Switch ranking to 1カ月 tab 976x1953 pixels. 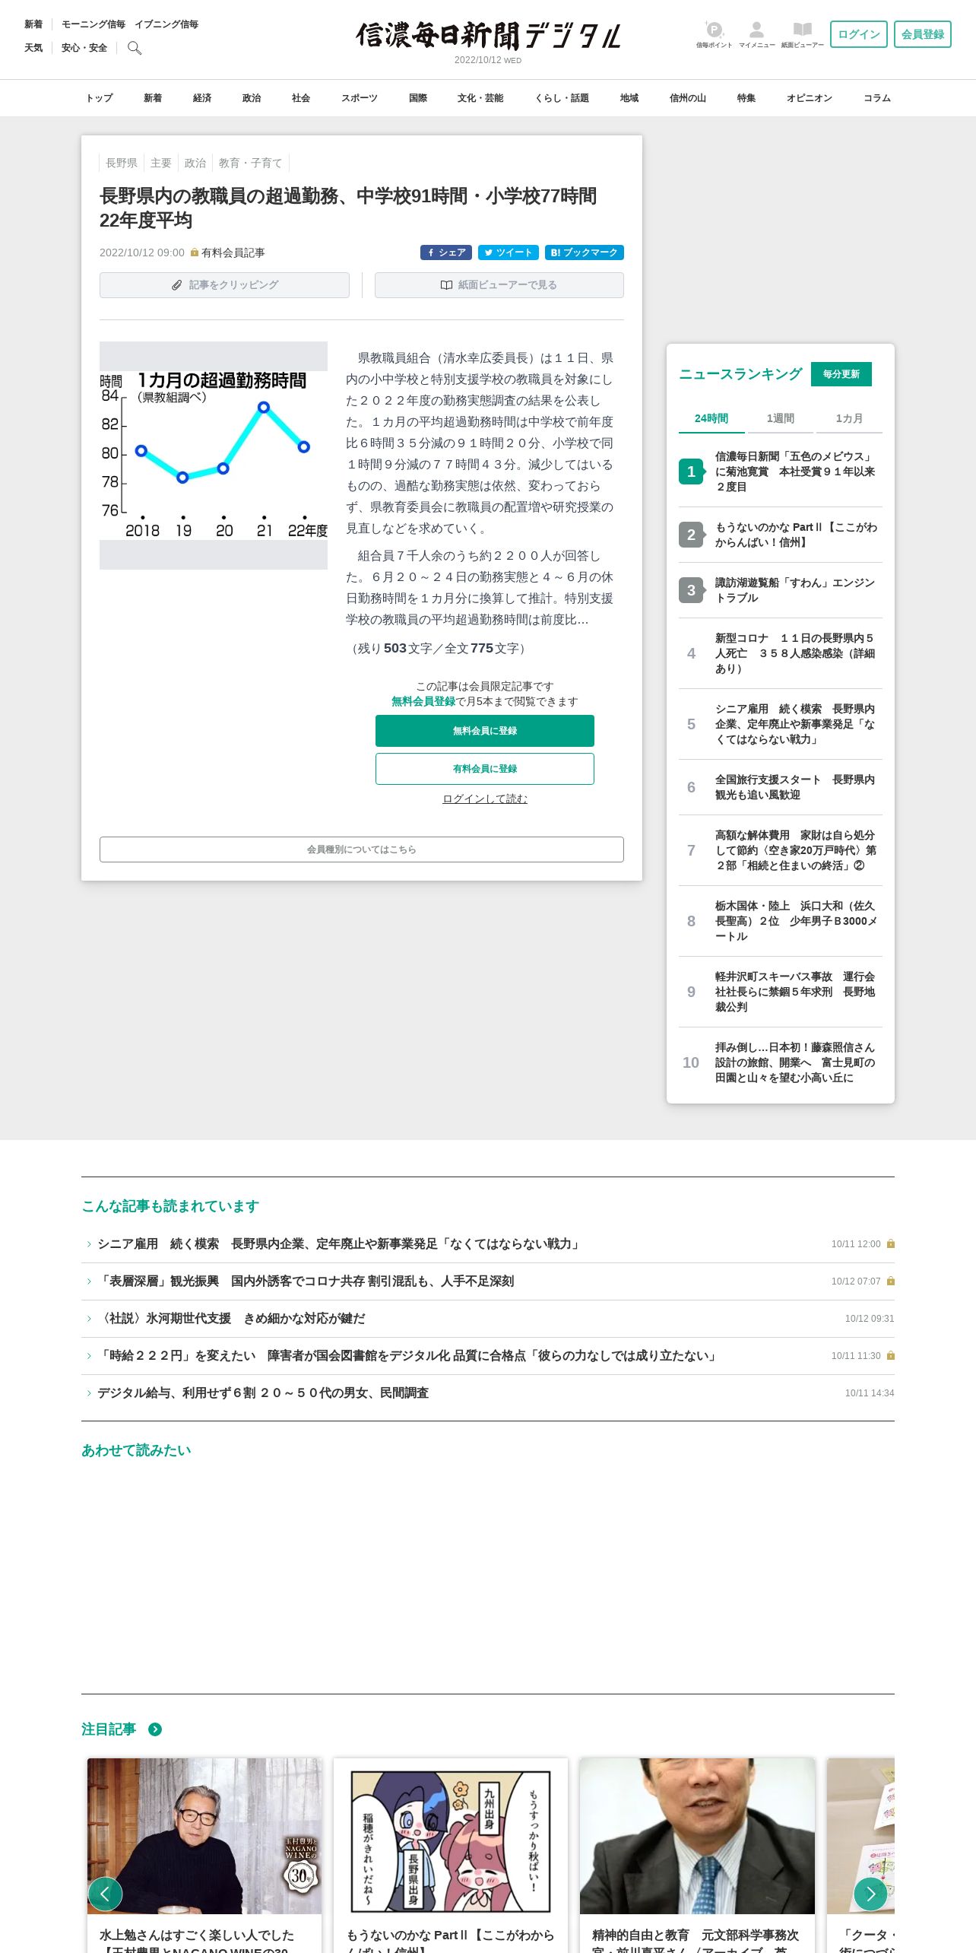pos(849,418)
